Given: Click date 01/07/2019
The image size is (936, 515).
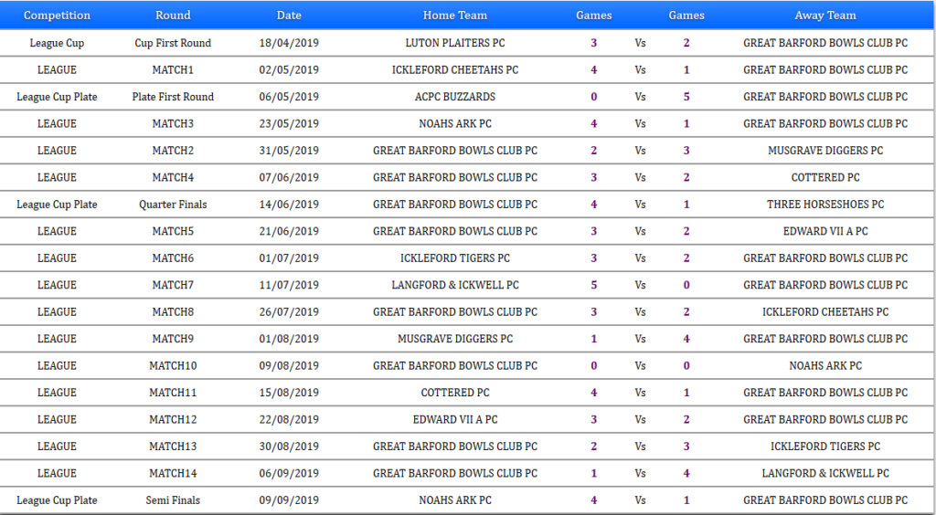Looking at the screenshot, I should click(289, 258).
